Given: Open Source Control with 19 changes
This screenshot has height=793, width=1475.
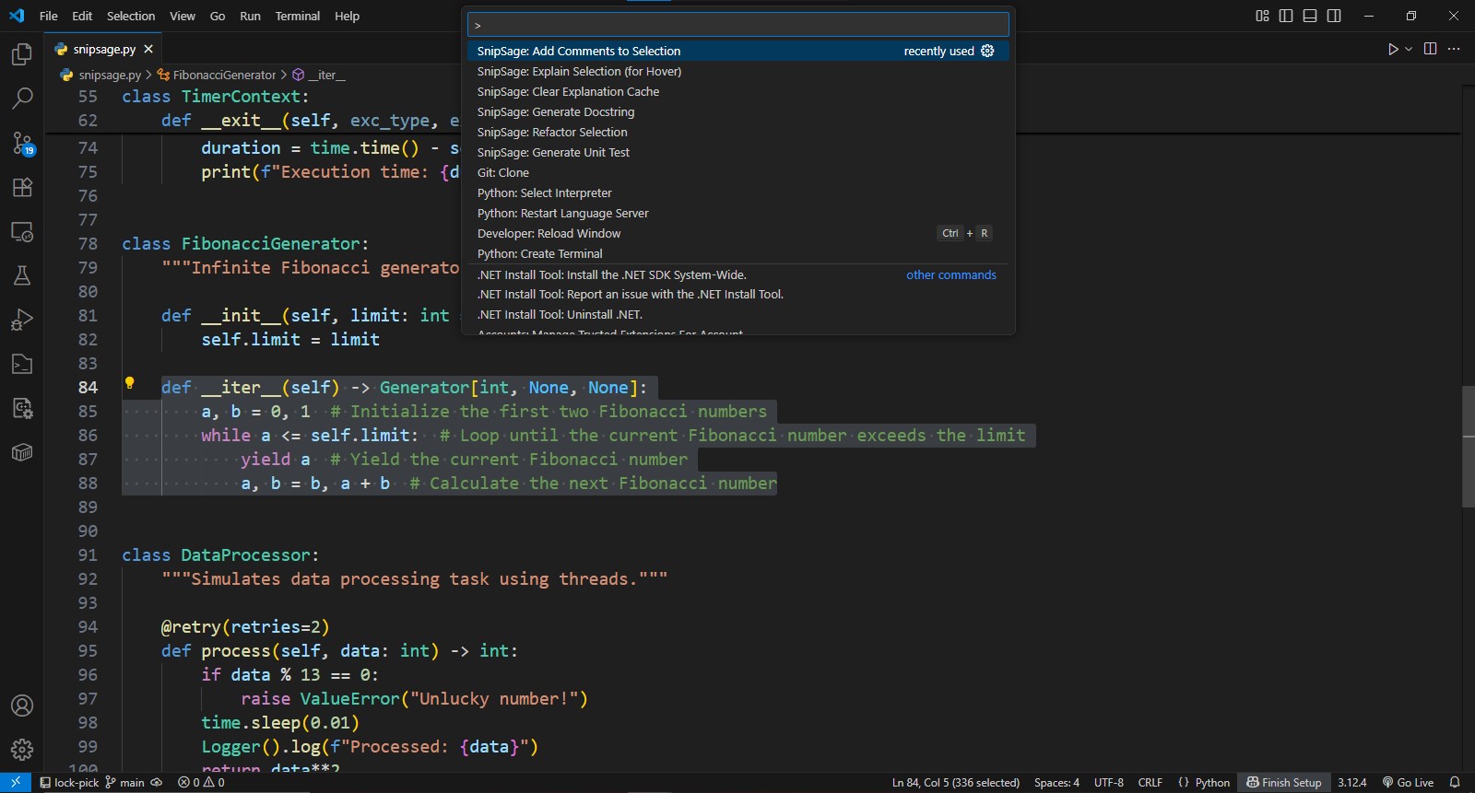Looking at the screenshot, I should point(22,143).
